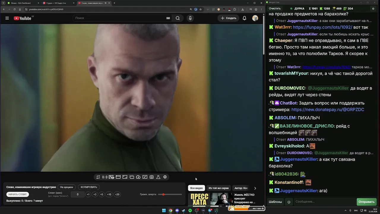Open the on-screen keyboard in the search box

168,18
